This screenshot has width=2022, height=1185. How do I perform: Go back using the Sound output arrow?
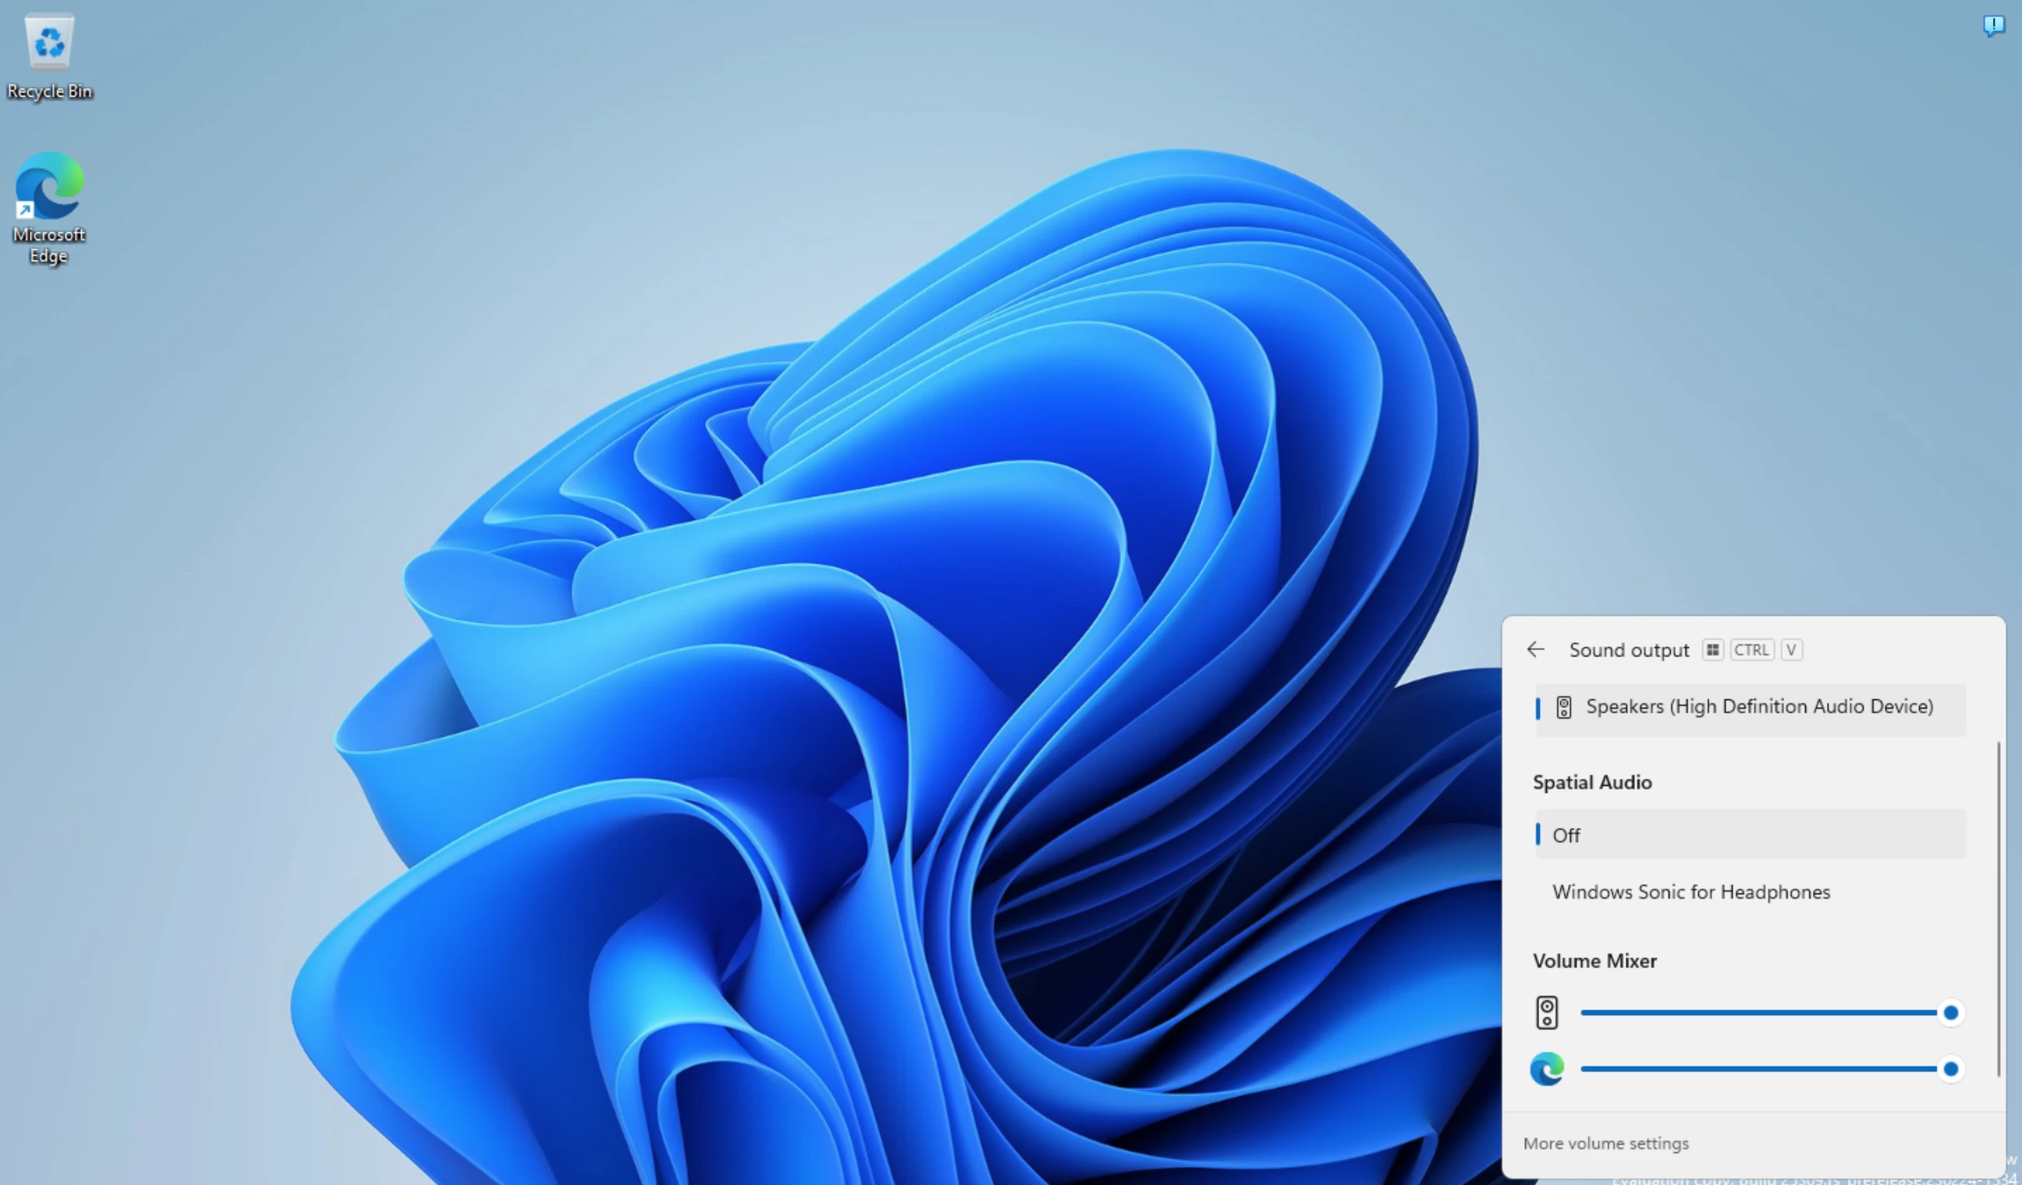(x=1535, y=649)
